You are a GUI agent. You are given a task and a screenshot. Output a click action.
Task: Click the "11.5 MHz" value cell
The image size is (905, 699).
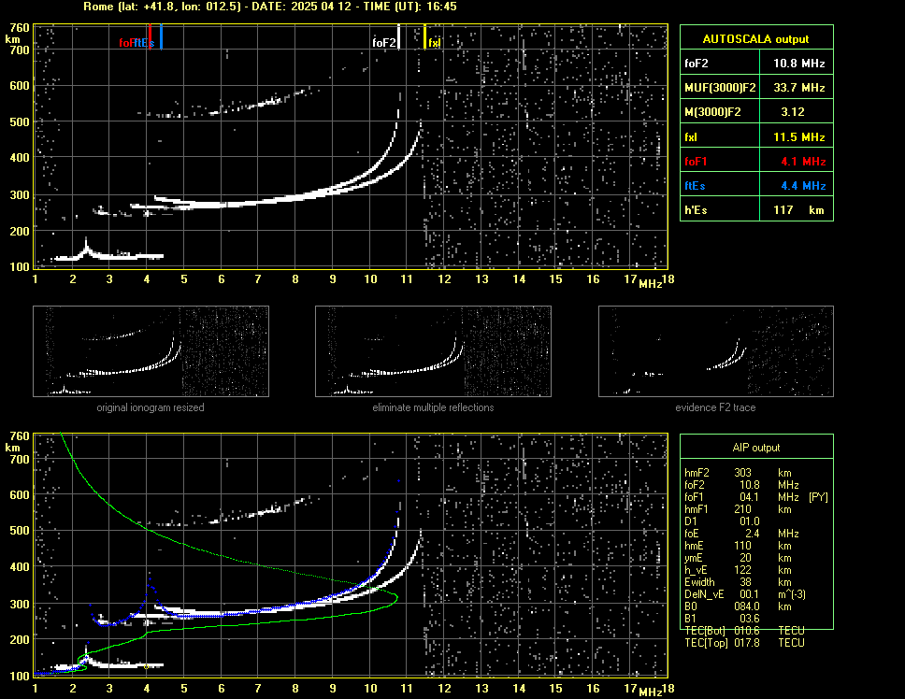[798, 137]
